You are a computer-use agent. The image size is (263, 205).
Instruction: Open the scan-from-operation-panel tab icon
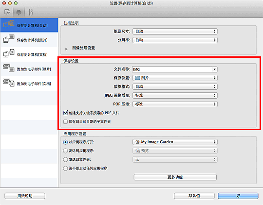(x=19, y=12)
